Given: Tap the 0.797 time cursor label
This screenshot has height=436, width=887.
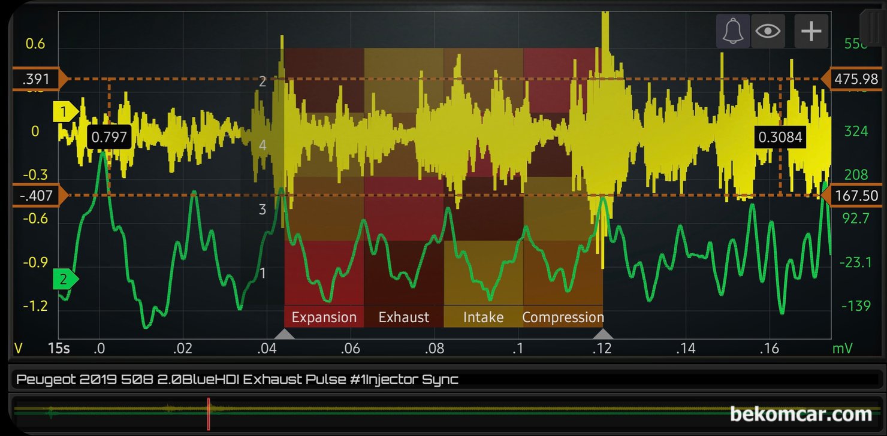Looking at the screenshot, I should [110, 137].
